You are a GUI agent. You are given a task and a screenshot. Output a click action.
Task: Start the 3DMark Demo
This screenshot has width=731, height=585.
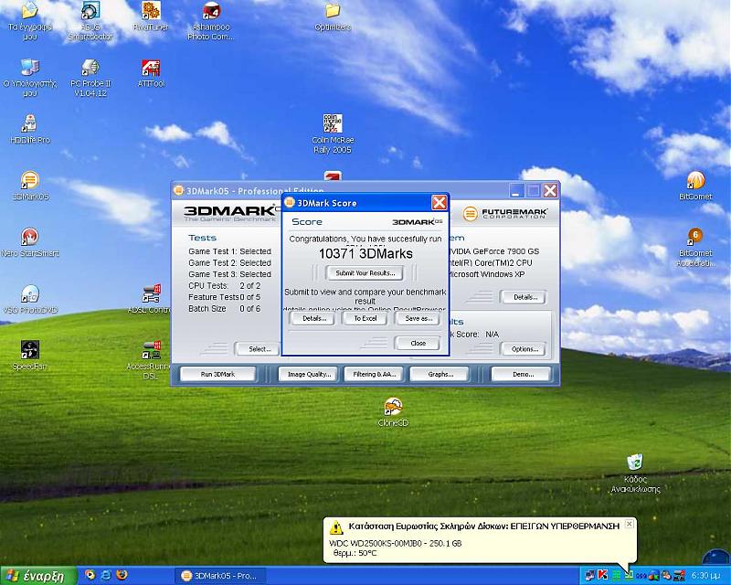pos(523,374)
